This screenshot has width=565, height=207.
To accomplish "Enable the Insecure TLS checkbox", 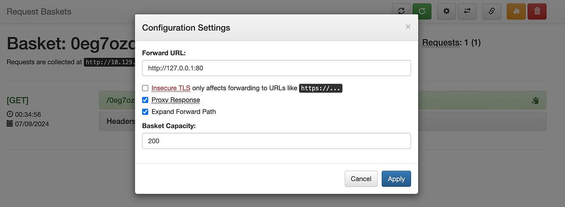I will [145, 88].
